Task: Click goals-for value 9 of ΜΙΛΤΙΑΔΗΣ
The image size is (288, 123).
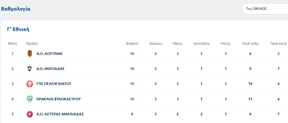Action: (250, 69)
